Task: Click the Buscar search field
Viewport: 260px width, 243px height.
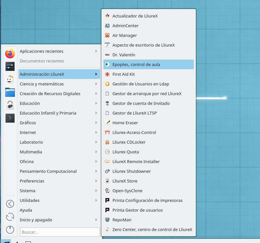Action: [60, 232]
